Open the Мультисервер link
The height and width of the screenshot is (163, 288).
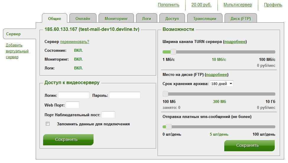click(238, 5)
